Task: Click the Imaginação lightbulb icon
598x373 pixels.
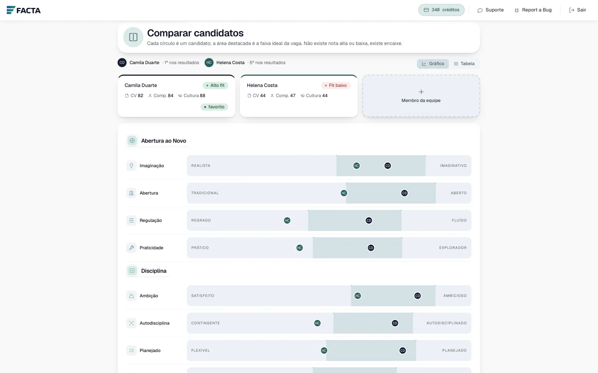Action: [x=131, y=166]
